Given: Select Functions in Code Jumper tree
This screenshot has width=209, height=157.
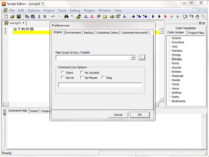Looking at the screenshot, I should click(x=178, y=42).
